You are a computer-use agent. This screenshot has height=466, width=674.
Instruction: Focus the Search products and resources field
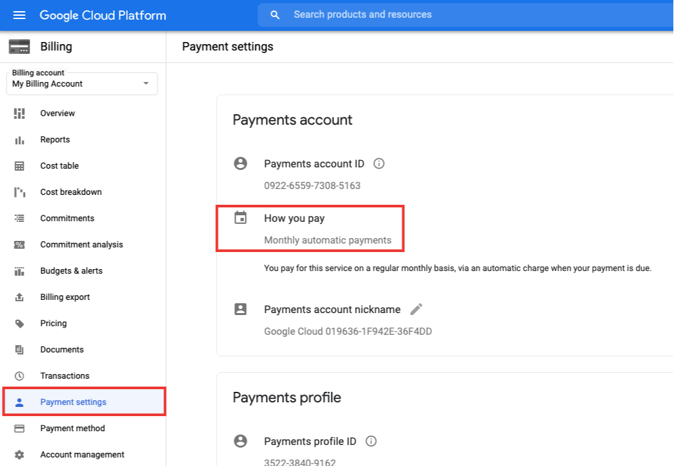(x=465, y=15)
